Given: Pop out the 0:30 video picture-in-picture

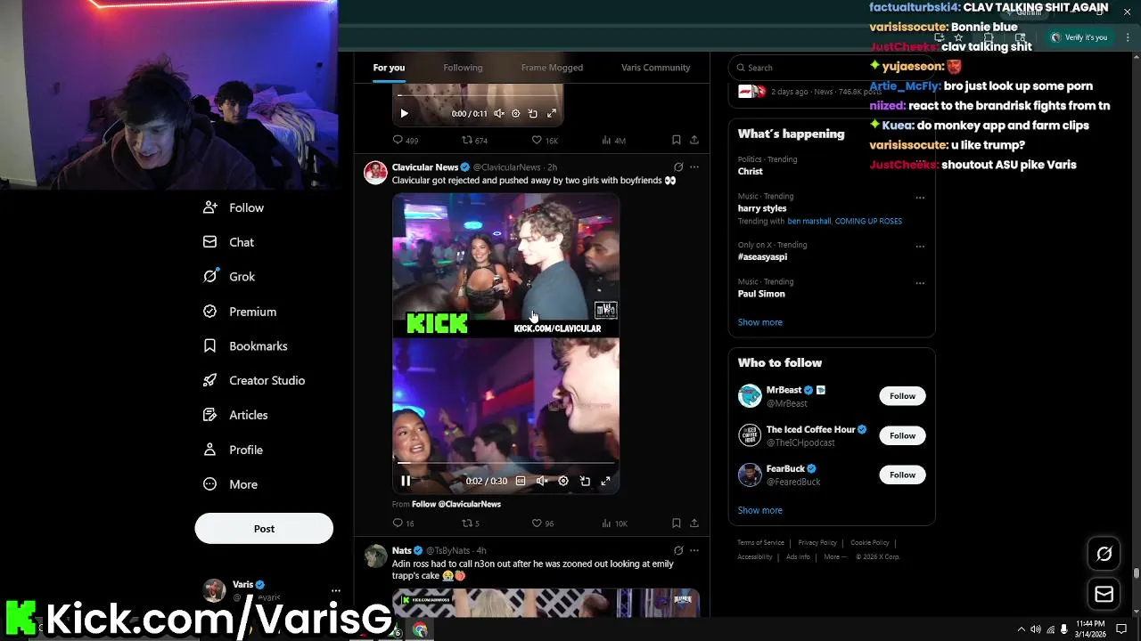Looking at the screenshot, I should click(x=585, y=481).
